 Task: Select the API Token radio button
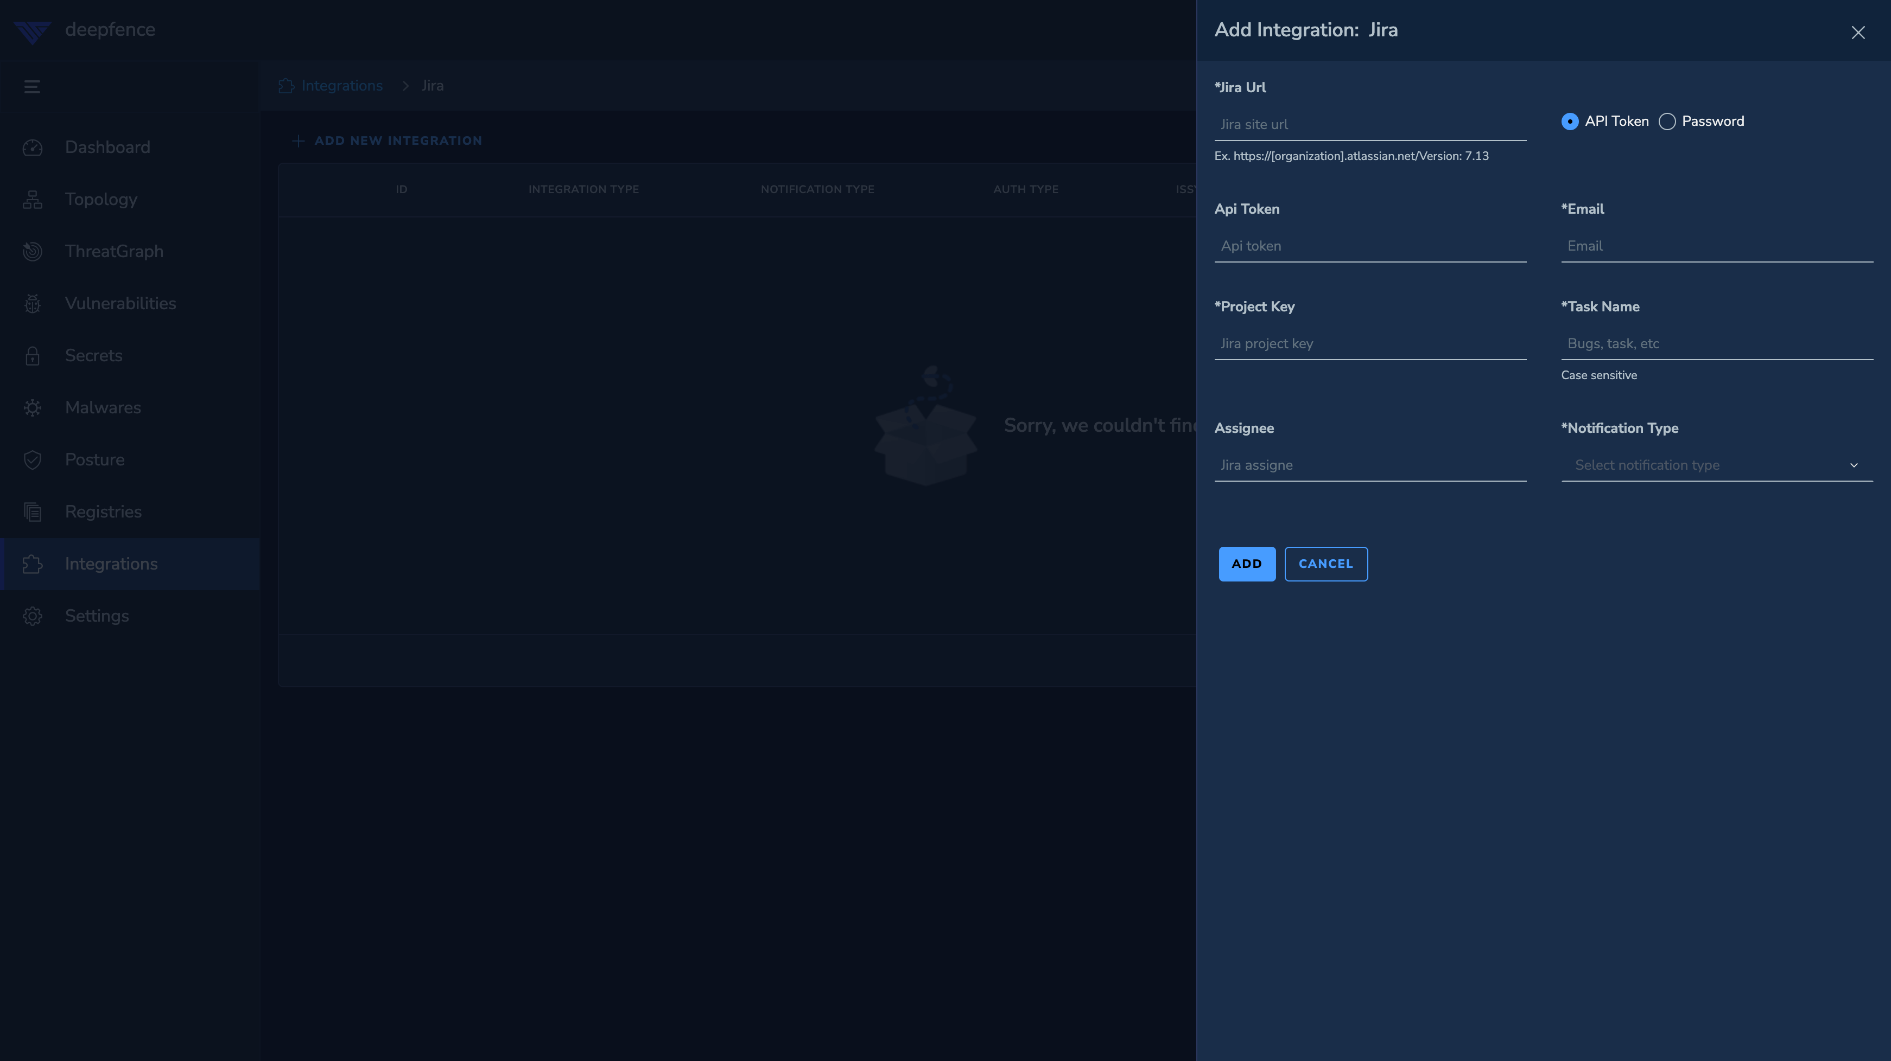pos(1570,122)
